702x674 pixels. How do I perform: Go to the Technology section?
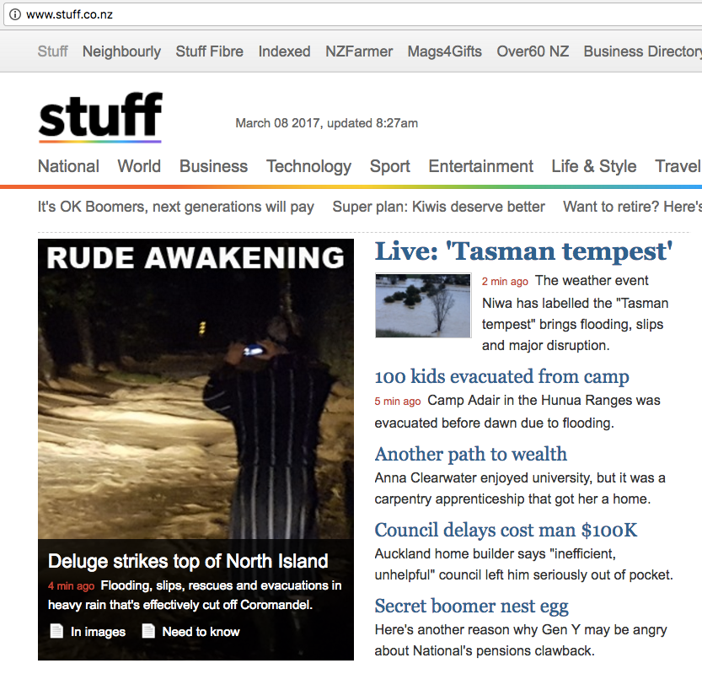tap(309, 166)
